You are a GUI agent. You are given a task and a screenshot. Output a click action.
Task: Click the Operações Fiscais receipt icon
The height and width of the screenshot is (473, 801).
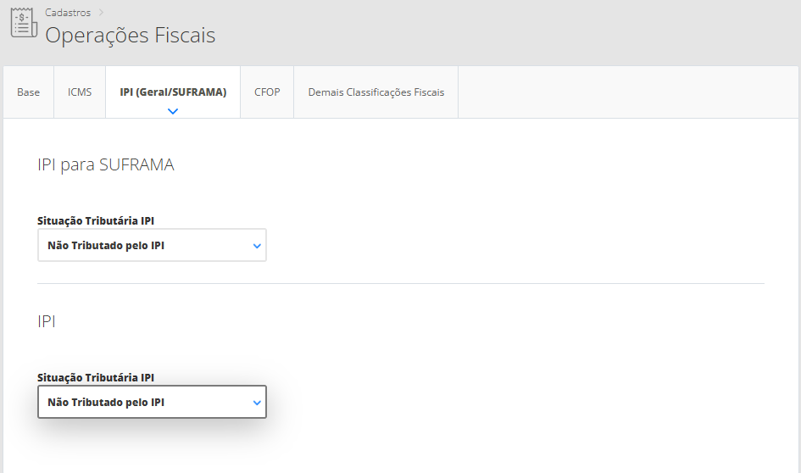(23, 24)
